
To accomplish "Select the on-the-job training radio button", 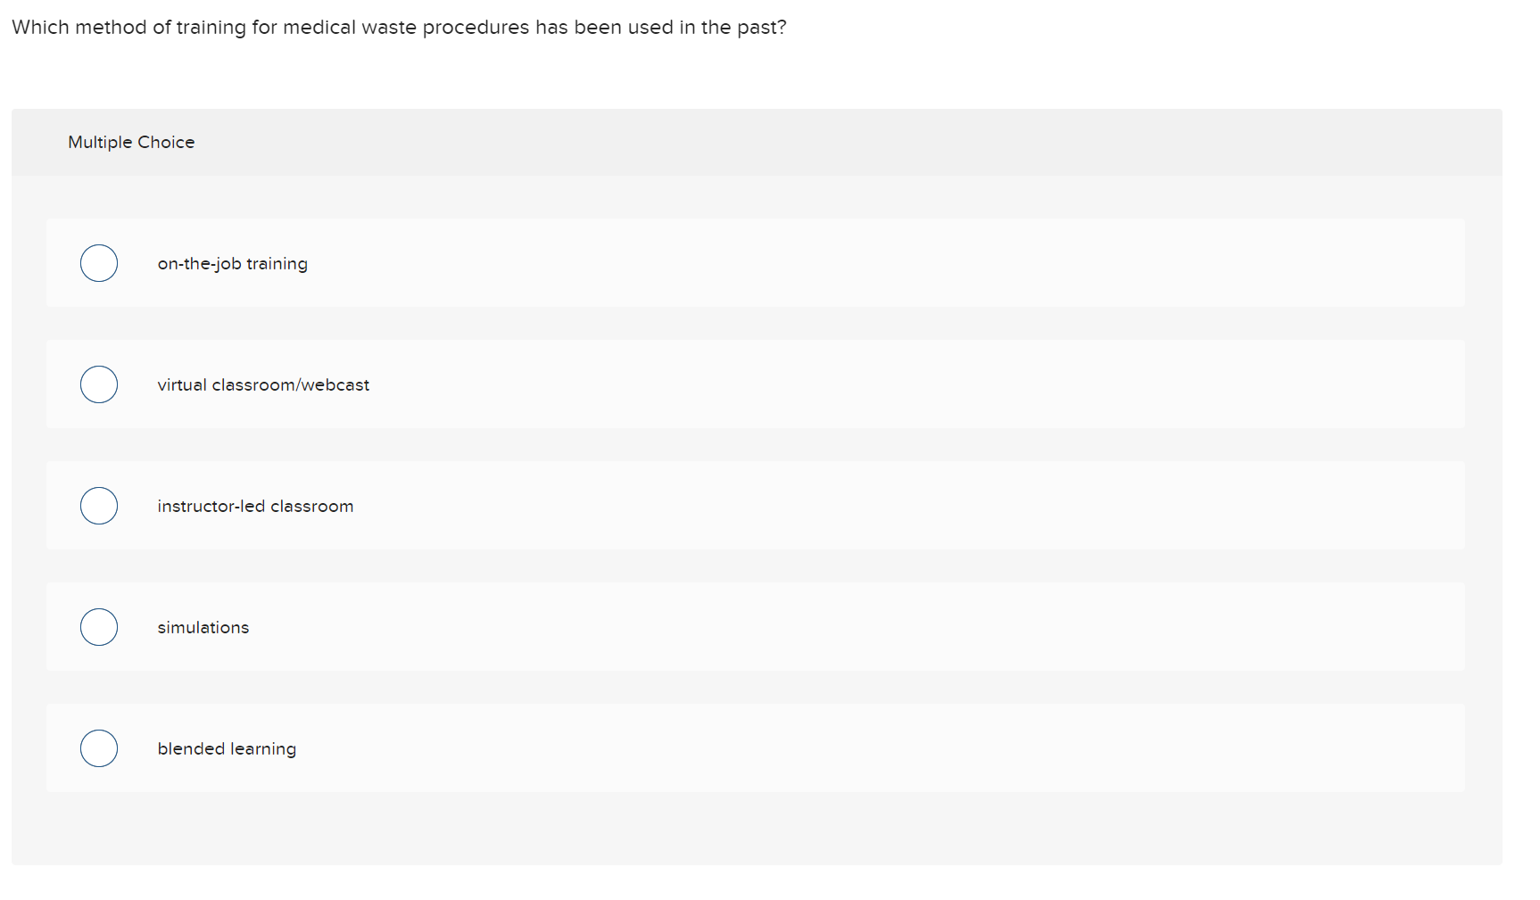I will (x=98, y=262).
